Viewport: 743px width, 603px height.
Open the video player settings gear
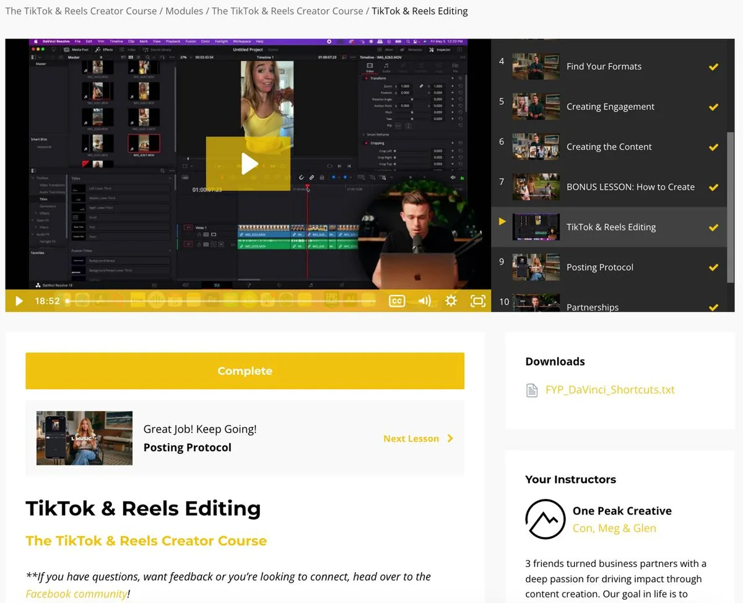click(451, 301)
